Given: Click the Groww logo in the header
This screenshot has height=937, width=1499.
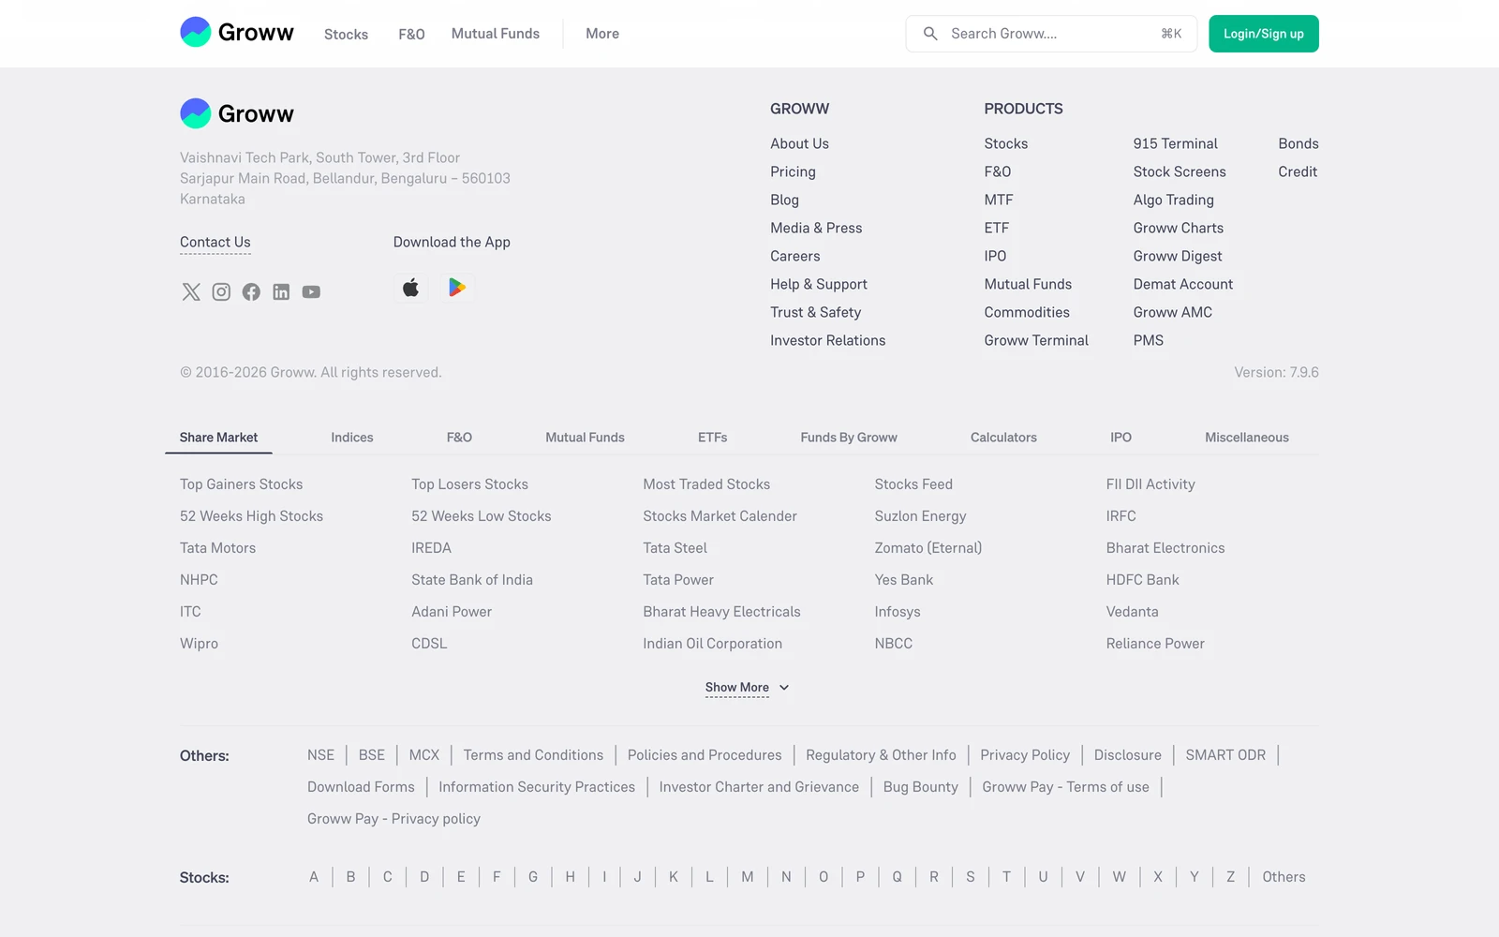Looking at the screenshot, I should tap(237, 33).
